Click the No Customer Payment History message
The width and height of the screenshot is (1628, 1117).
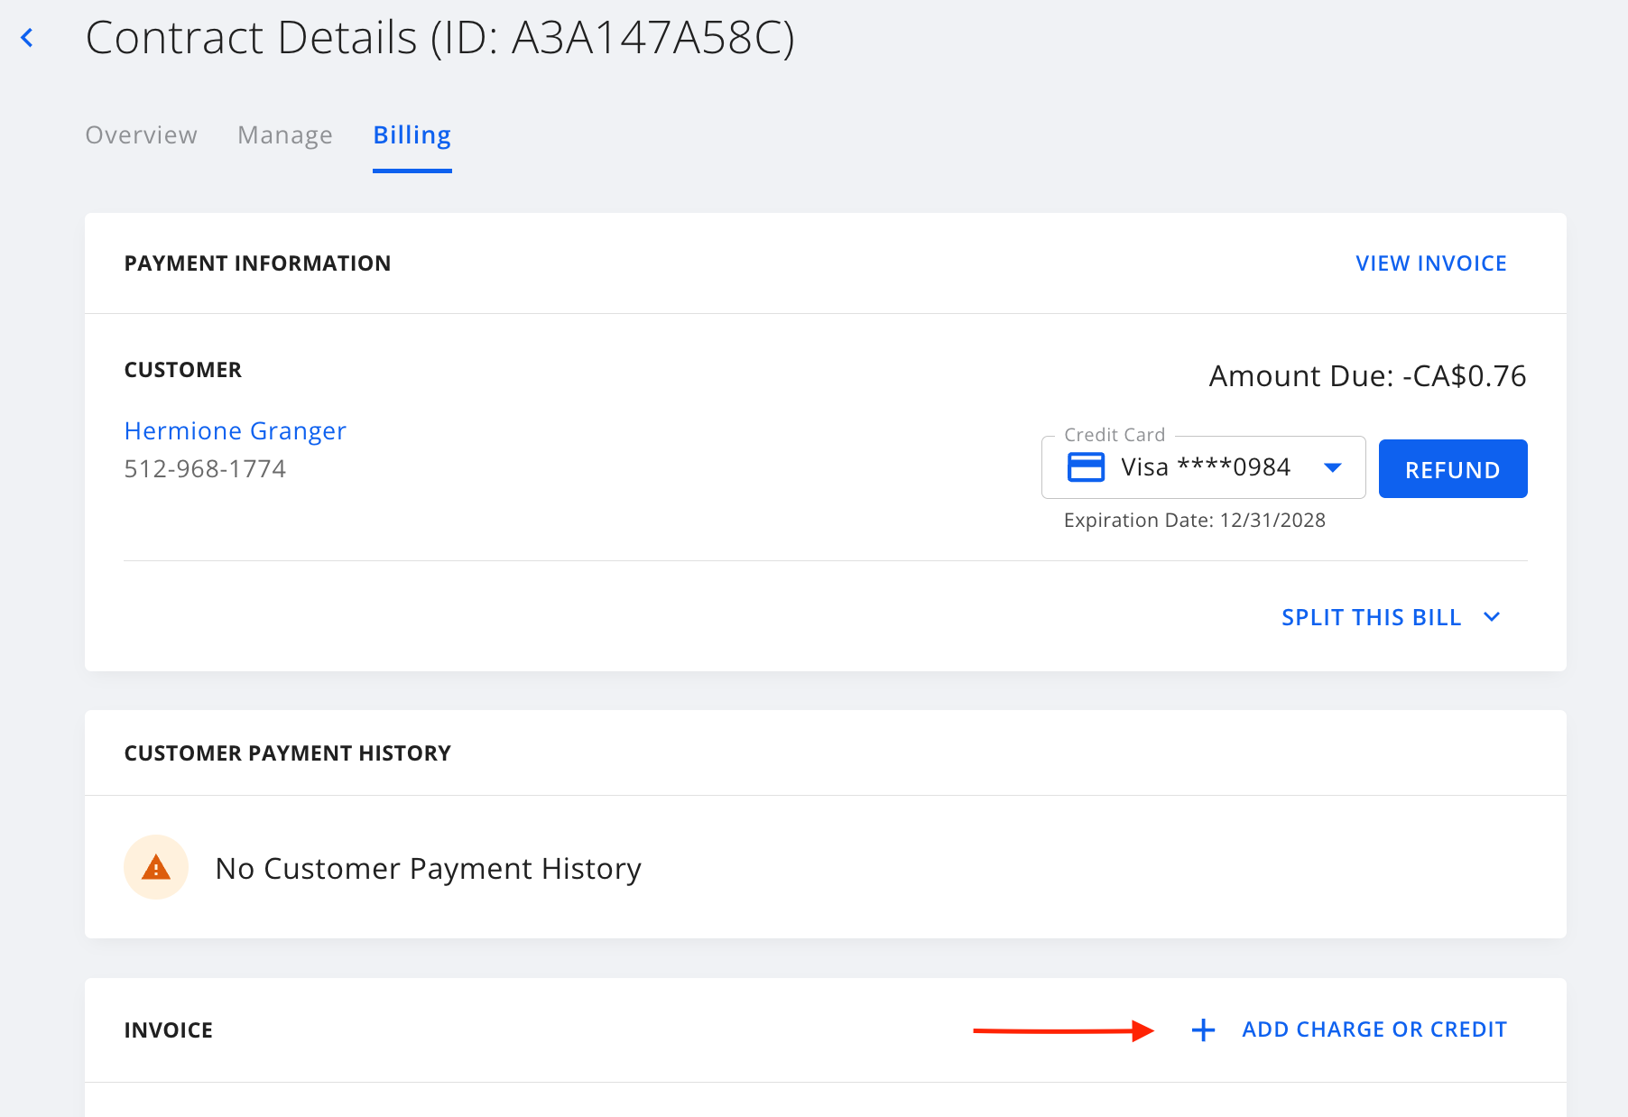[x=428, y=869]
